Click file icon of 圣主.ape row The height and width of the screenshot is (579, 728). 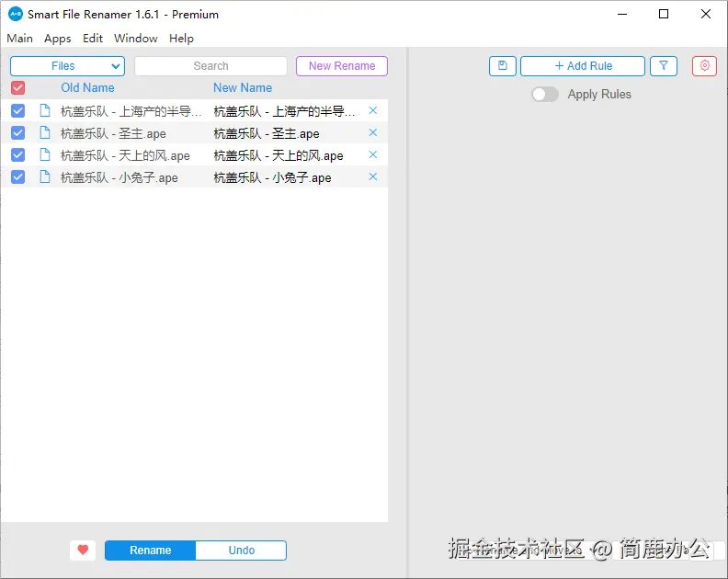45,132
